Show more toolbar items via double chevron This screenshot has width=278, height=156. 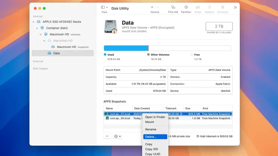pos(235,7)
